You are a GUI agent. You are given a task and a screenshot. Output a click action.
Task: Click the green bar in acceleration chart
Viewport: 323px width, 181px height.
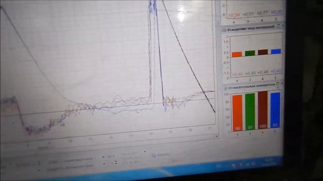250,53
